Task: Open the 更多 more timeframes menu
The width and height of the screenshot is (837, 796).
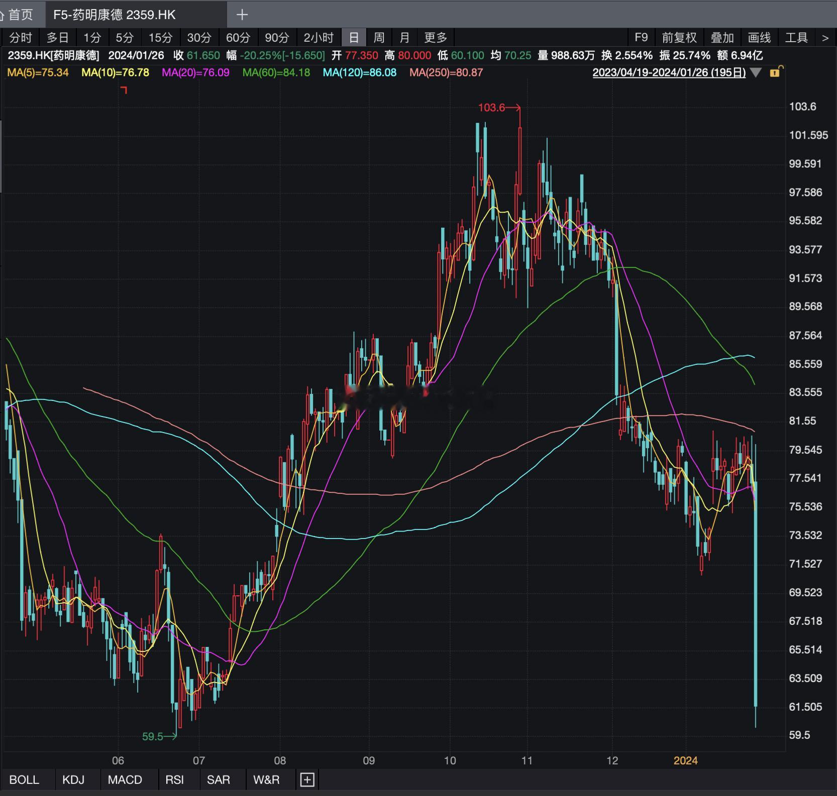Action: (436, 38)
